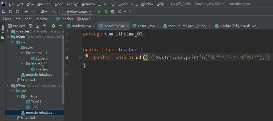Open the Analyze menu
273x121 pixels.
tap(73, 4)
